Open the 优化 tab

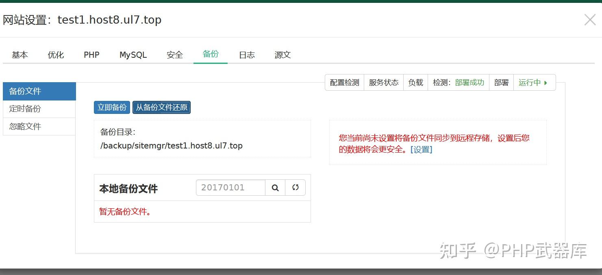click(x=55, y=55)
